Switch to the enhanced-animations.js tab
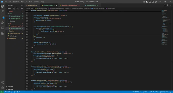173x93 pixels. (71, 5)
